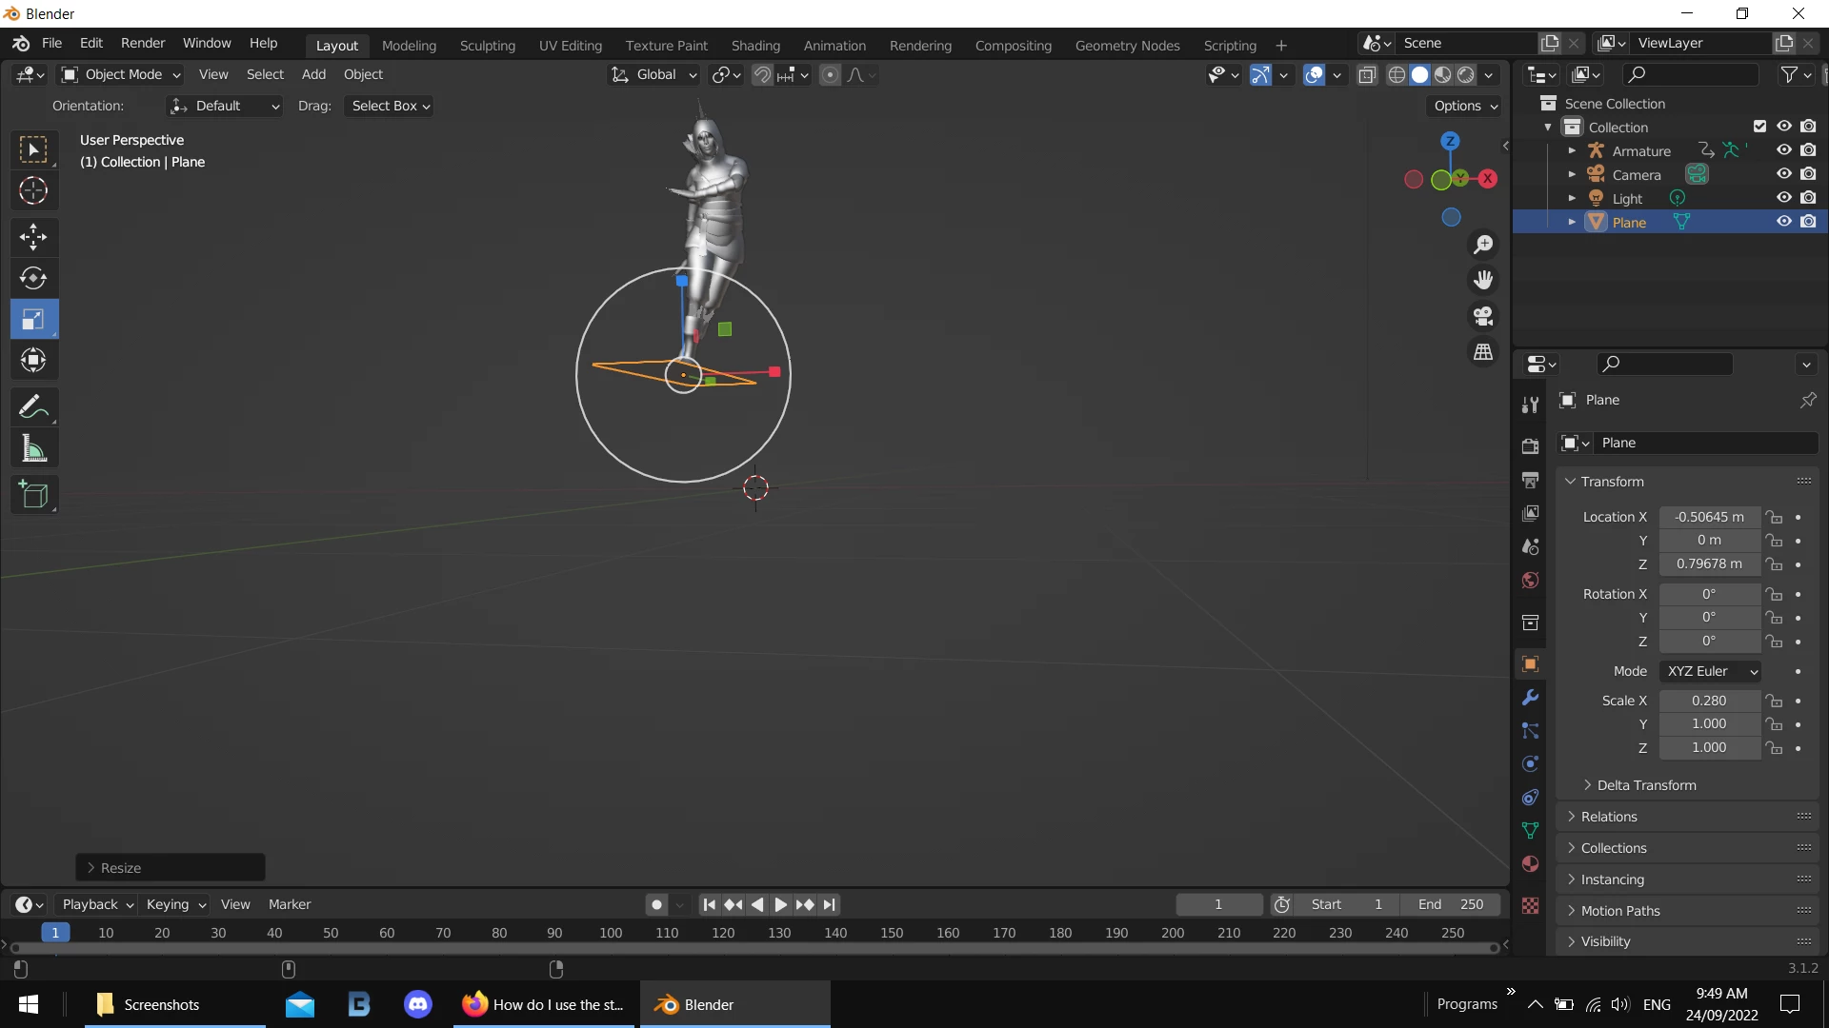
Task: Toggle camera view button in viewport
Action: (1483, 316)
